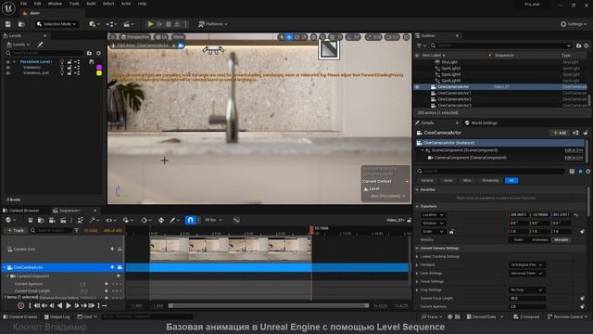
Task: Click the Current Focal Length value field
Action: [x=527, y=299]
